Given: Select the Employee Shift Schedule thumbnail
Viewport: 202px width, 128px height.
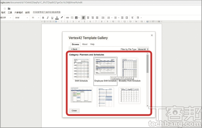Looking at the screenshot, I should click(105, 66).
